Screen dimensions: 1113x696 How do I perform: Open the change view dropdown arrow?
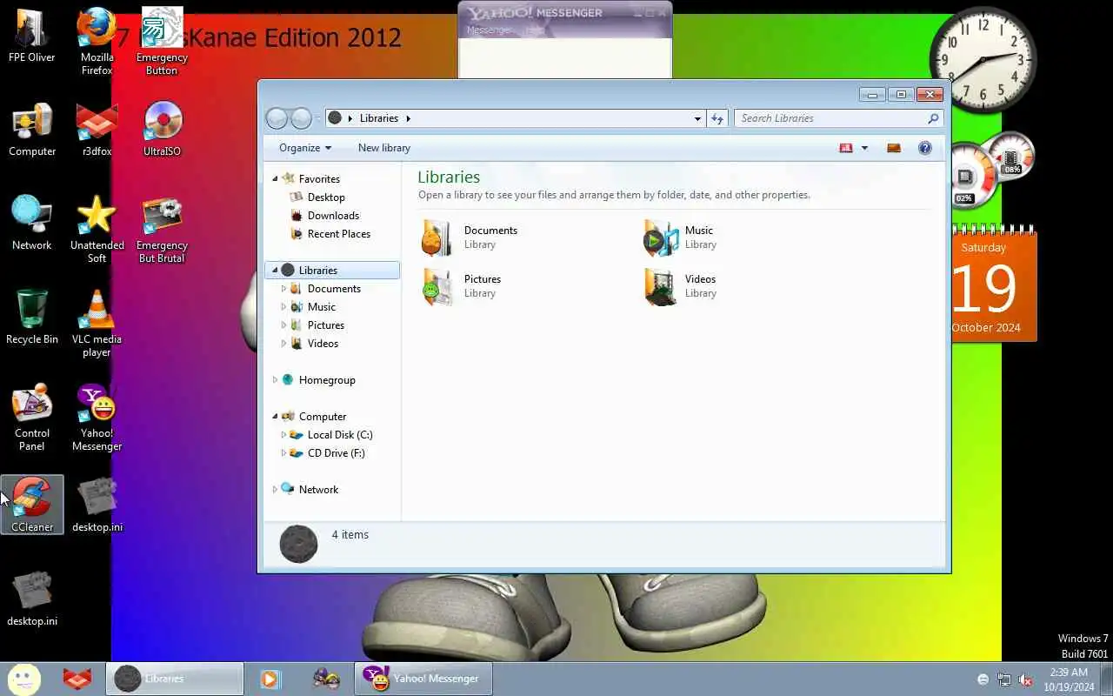tap(864, 148)
